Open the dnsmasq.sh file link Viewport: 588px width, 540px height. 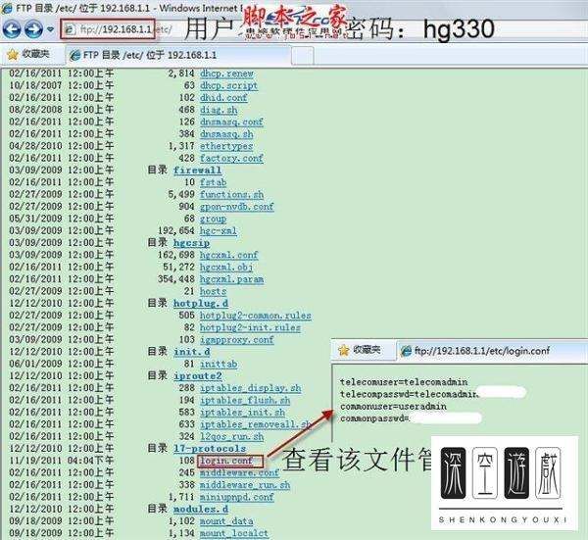226,134
